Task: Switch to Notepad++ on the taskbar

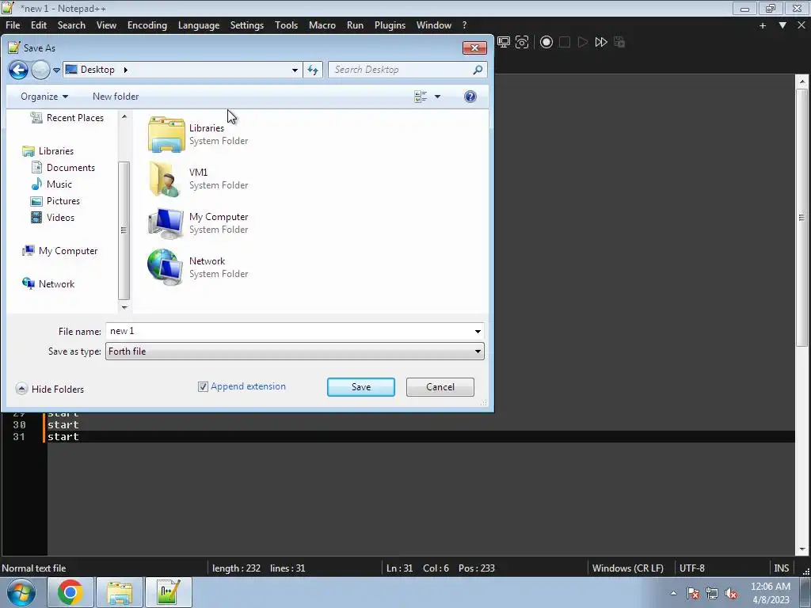Action: pos(169,592)
